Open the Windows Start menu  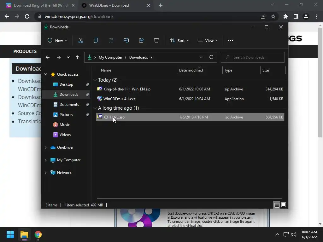(x=10, y=234)
